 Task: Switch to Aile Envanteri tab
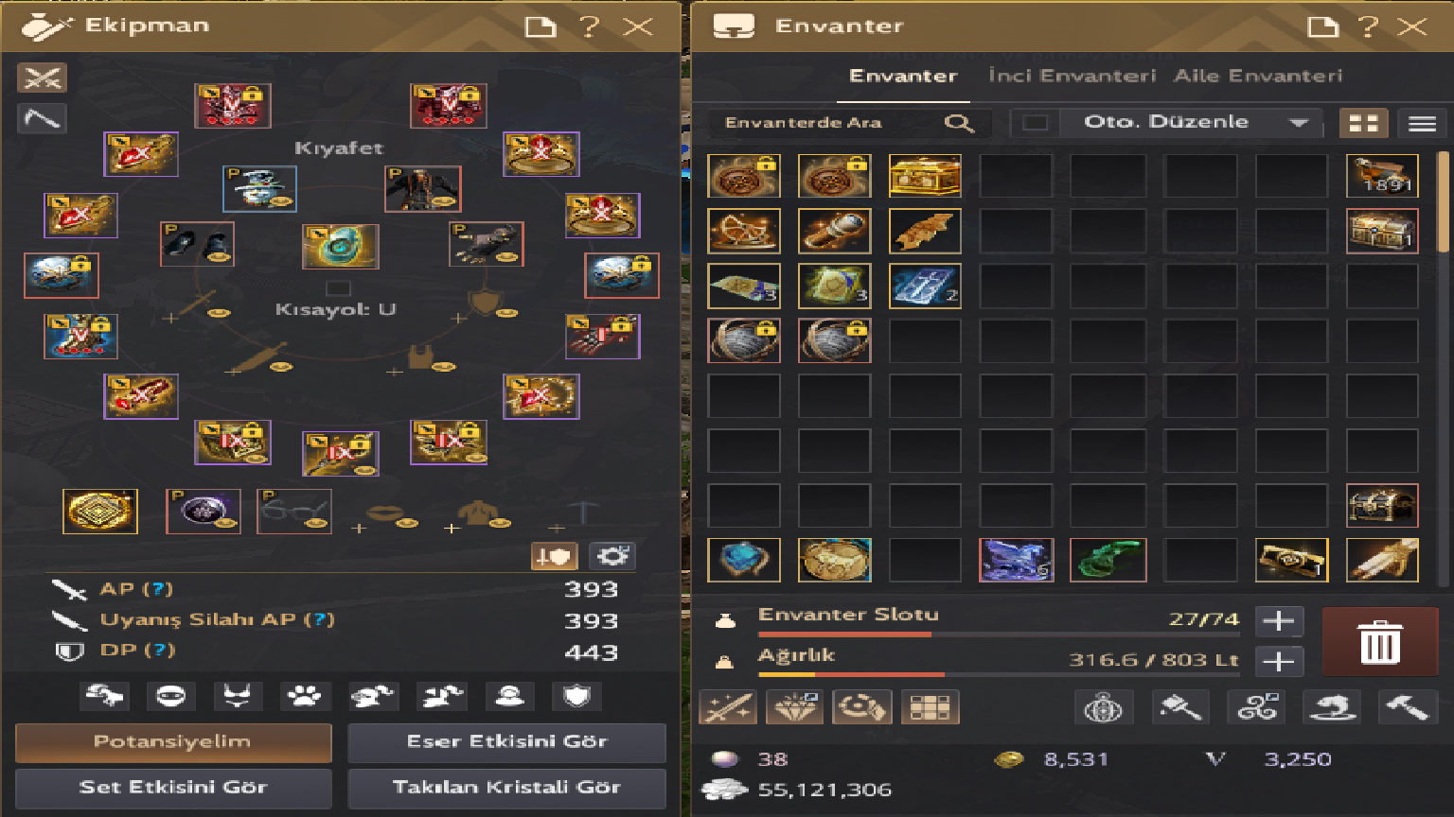[1258, 76]
